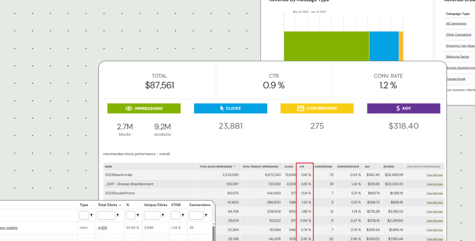Click the 55.56 % value in clicks table

click(x=132, y=228)
